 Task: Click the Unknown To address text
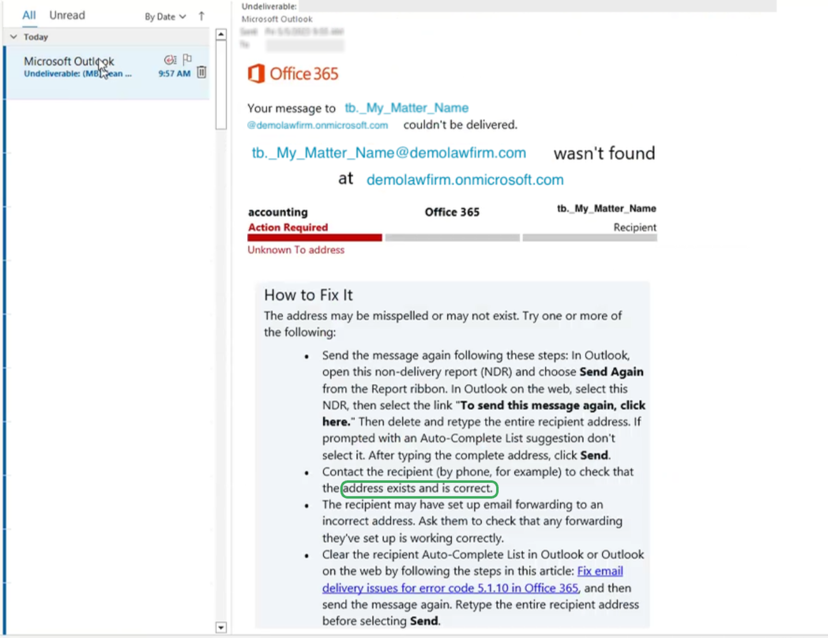tap(296, 250)
